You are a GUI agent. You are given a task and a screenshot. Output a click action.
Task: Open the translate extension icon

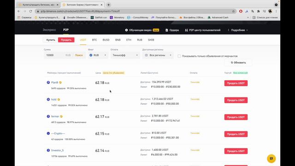click(x=253, y=11)
